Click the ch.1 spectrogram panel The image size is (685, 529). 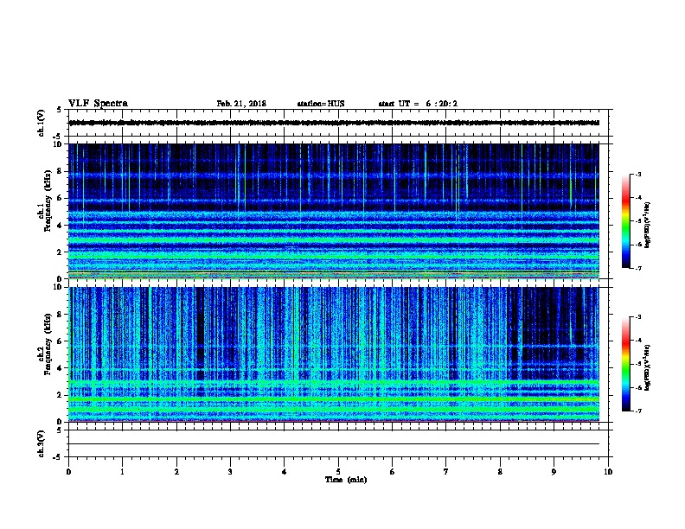coord(334,211)
